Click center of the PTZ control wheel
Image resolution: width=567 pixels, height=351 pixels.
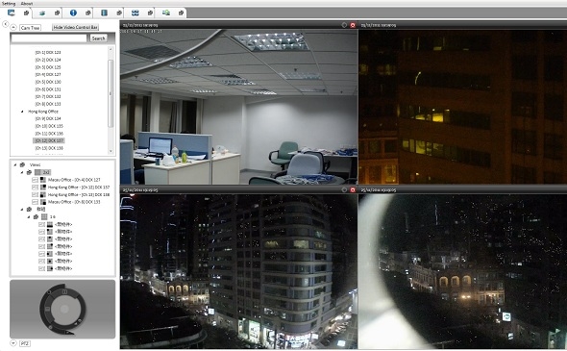coord(64,309)
